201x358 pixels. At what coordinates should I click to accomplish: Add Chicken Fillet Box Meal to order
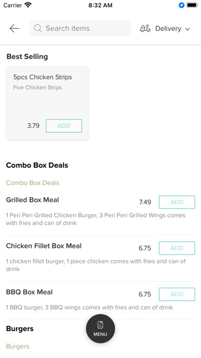point(177,248)
